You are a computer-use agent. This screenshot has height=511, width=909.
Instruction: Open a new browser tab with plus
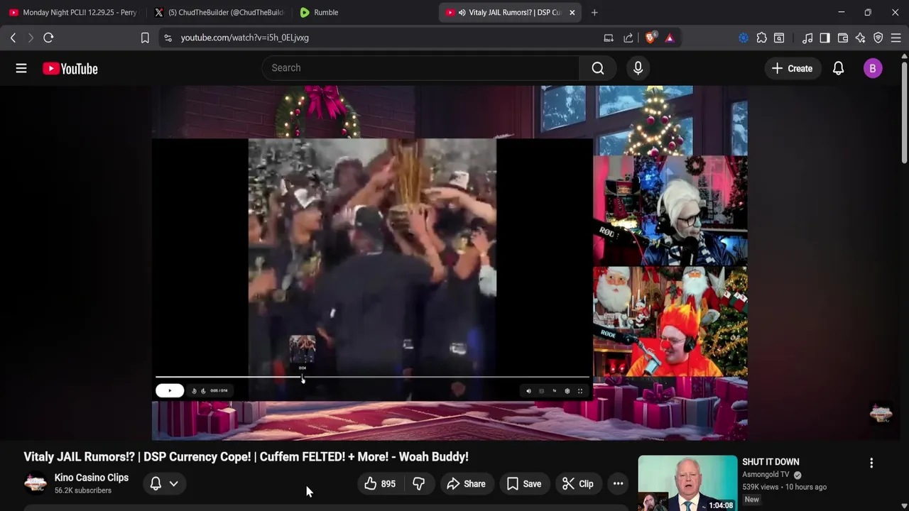594,12
